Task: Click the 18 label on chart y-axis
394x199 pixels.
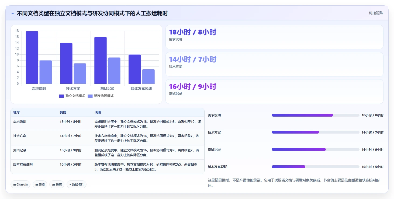Action: pyautogui.click(x=17, y=31)
